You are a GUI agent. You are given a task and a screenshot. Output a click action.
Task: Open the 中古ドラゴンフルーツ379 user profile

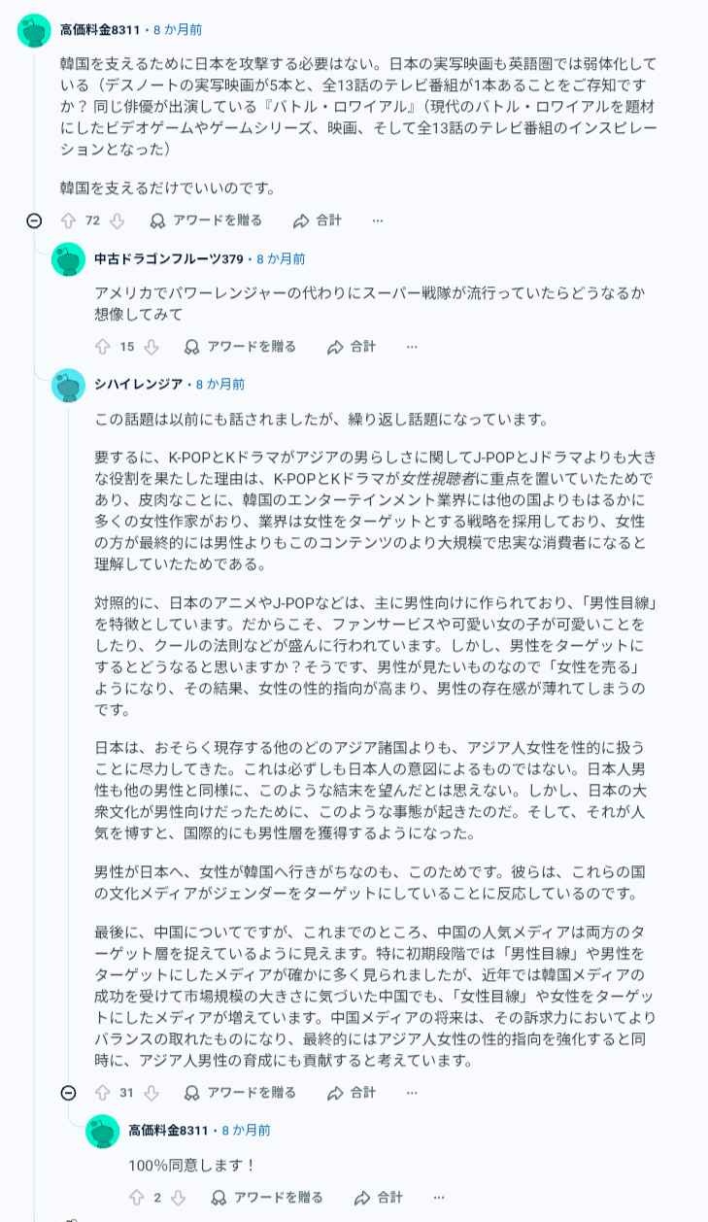[168, 259]
